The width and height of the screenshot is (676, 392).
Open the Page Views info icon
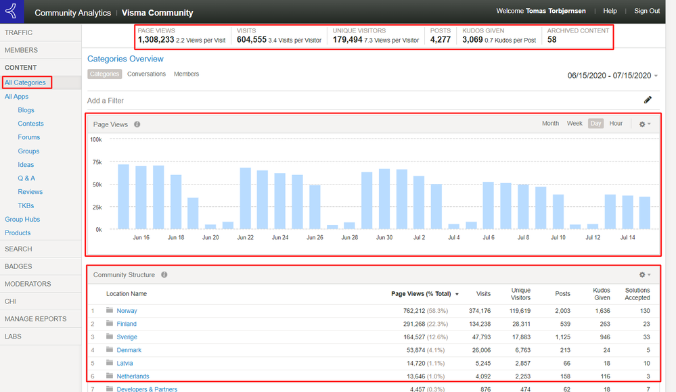click(x=137, y=124)
